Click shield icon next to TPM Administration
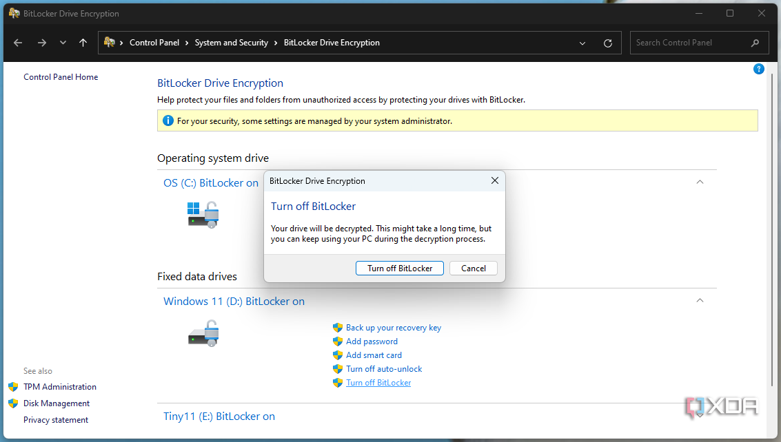Screen dimensions: 781x442 (14, 387)
